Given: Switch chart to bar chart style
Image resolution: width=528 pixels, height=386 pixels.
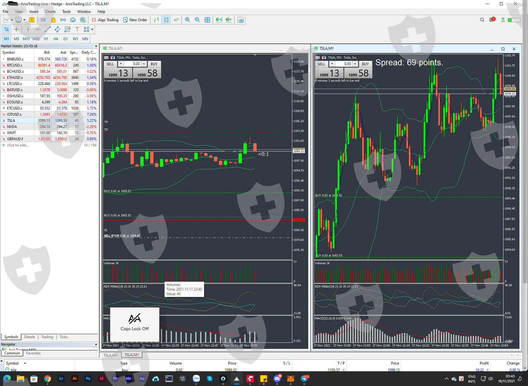Looking at the screenshot, I should tap(156, 20).
